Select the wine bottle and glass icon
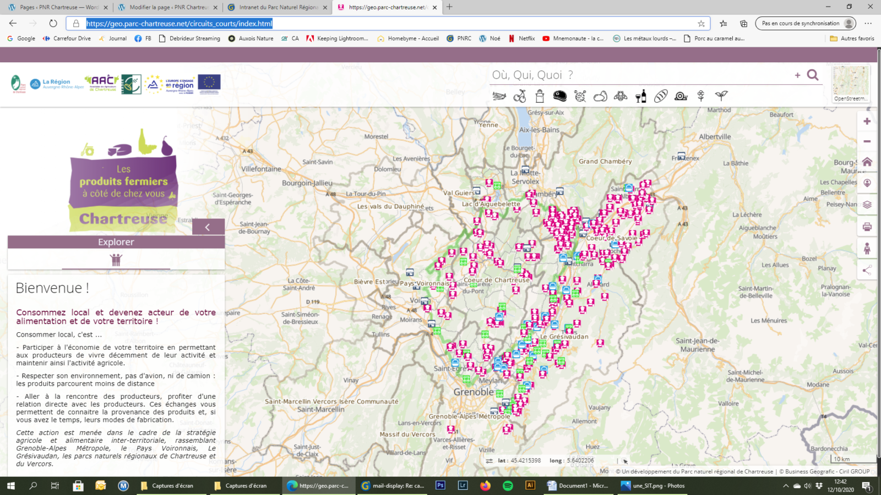This screenshot has height=495, width=881. (x=641, y=96)
